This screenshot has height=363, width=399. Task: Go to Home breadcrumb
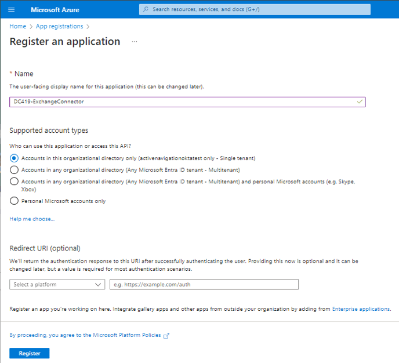click(18, 26)
